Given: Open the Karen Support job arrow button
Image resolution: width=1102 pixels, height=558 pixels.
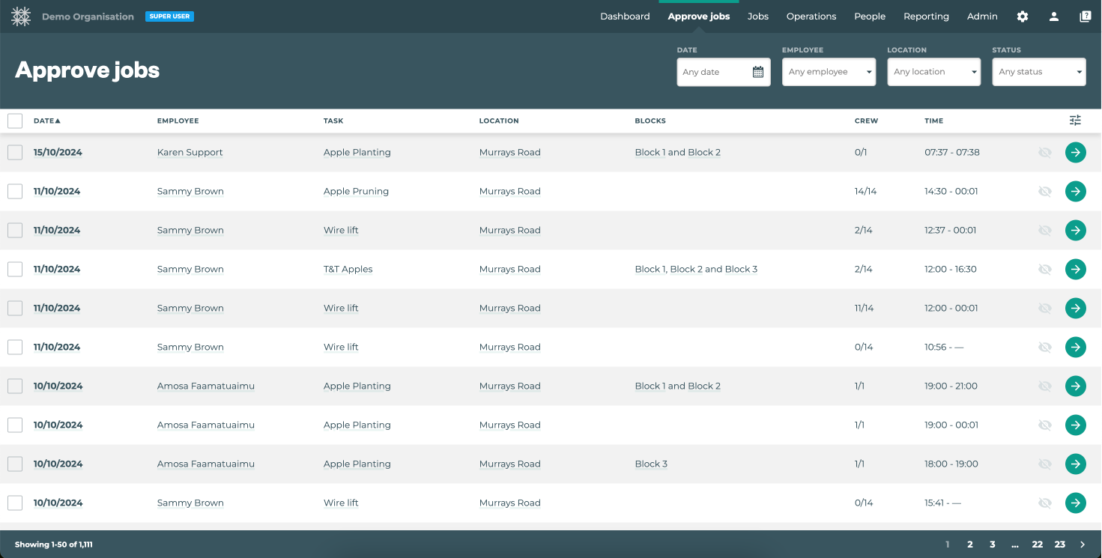Looking at the screenshot, I should 1075,152.
